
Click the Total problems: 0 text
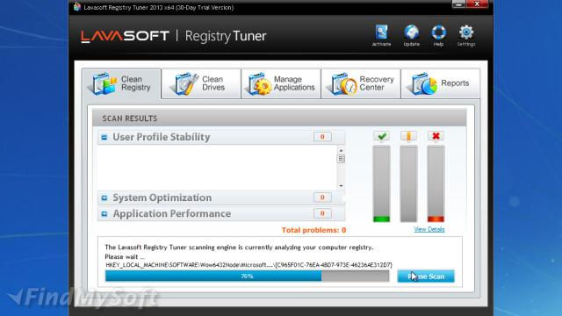314,230
